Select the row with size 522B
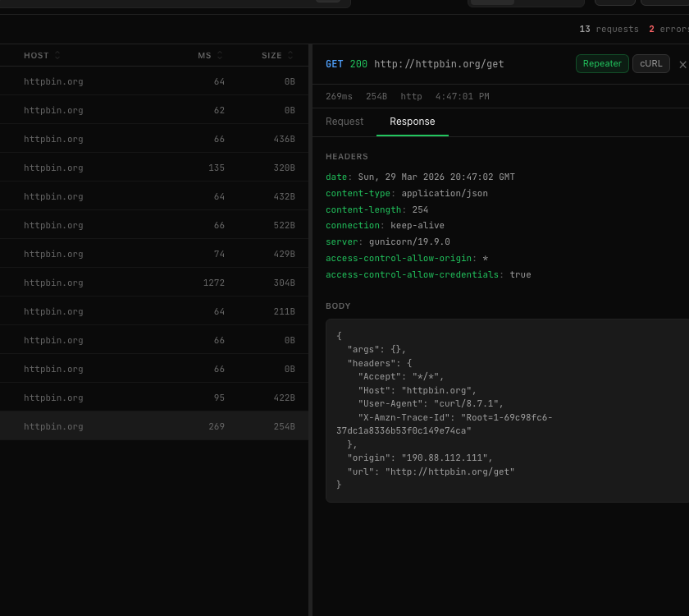 (154, 225)
